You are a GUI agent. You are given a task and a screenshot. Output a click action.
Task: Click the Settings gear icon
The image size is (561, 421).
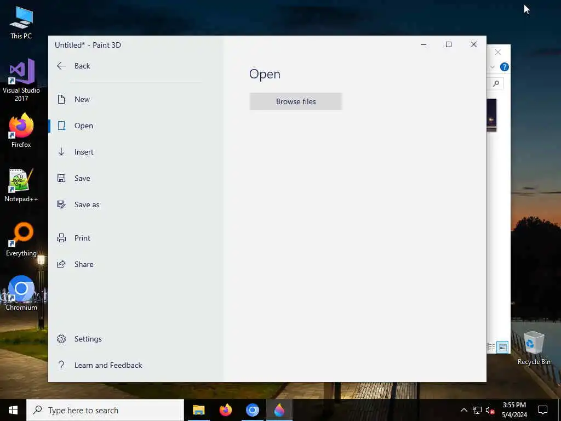(x=61, y=339)
